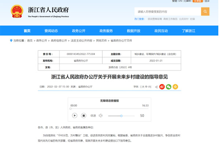Image resolution: width=220 pixels, height=147 pixels.
Task: Switch to Traditional Chinese (繁體) version
Action: pos(175,1)
